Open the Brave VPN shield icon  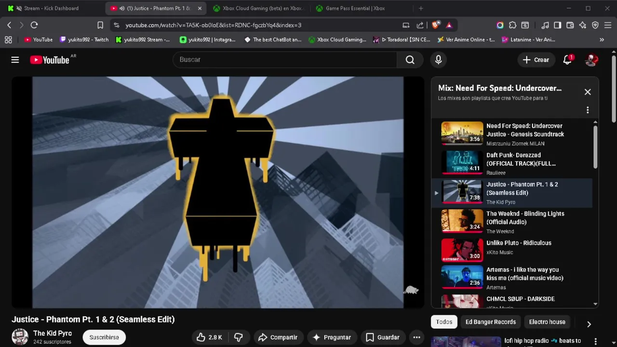tap(595, 25)
